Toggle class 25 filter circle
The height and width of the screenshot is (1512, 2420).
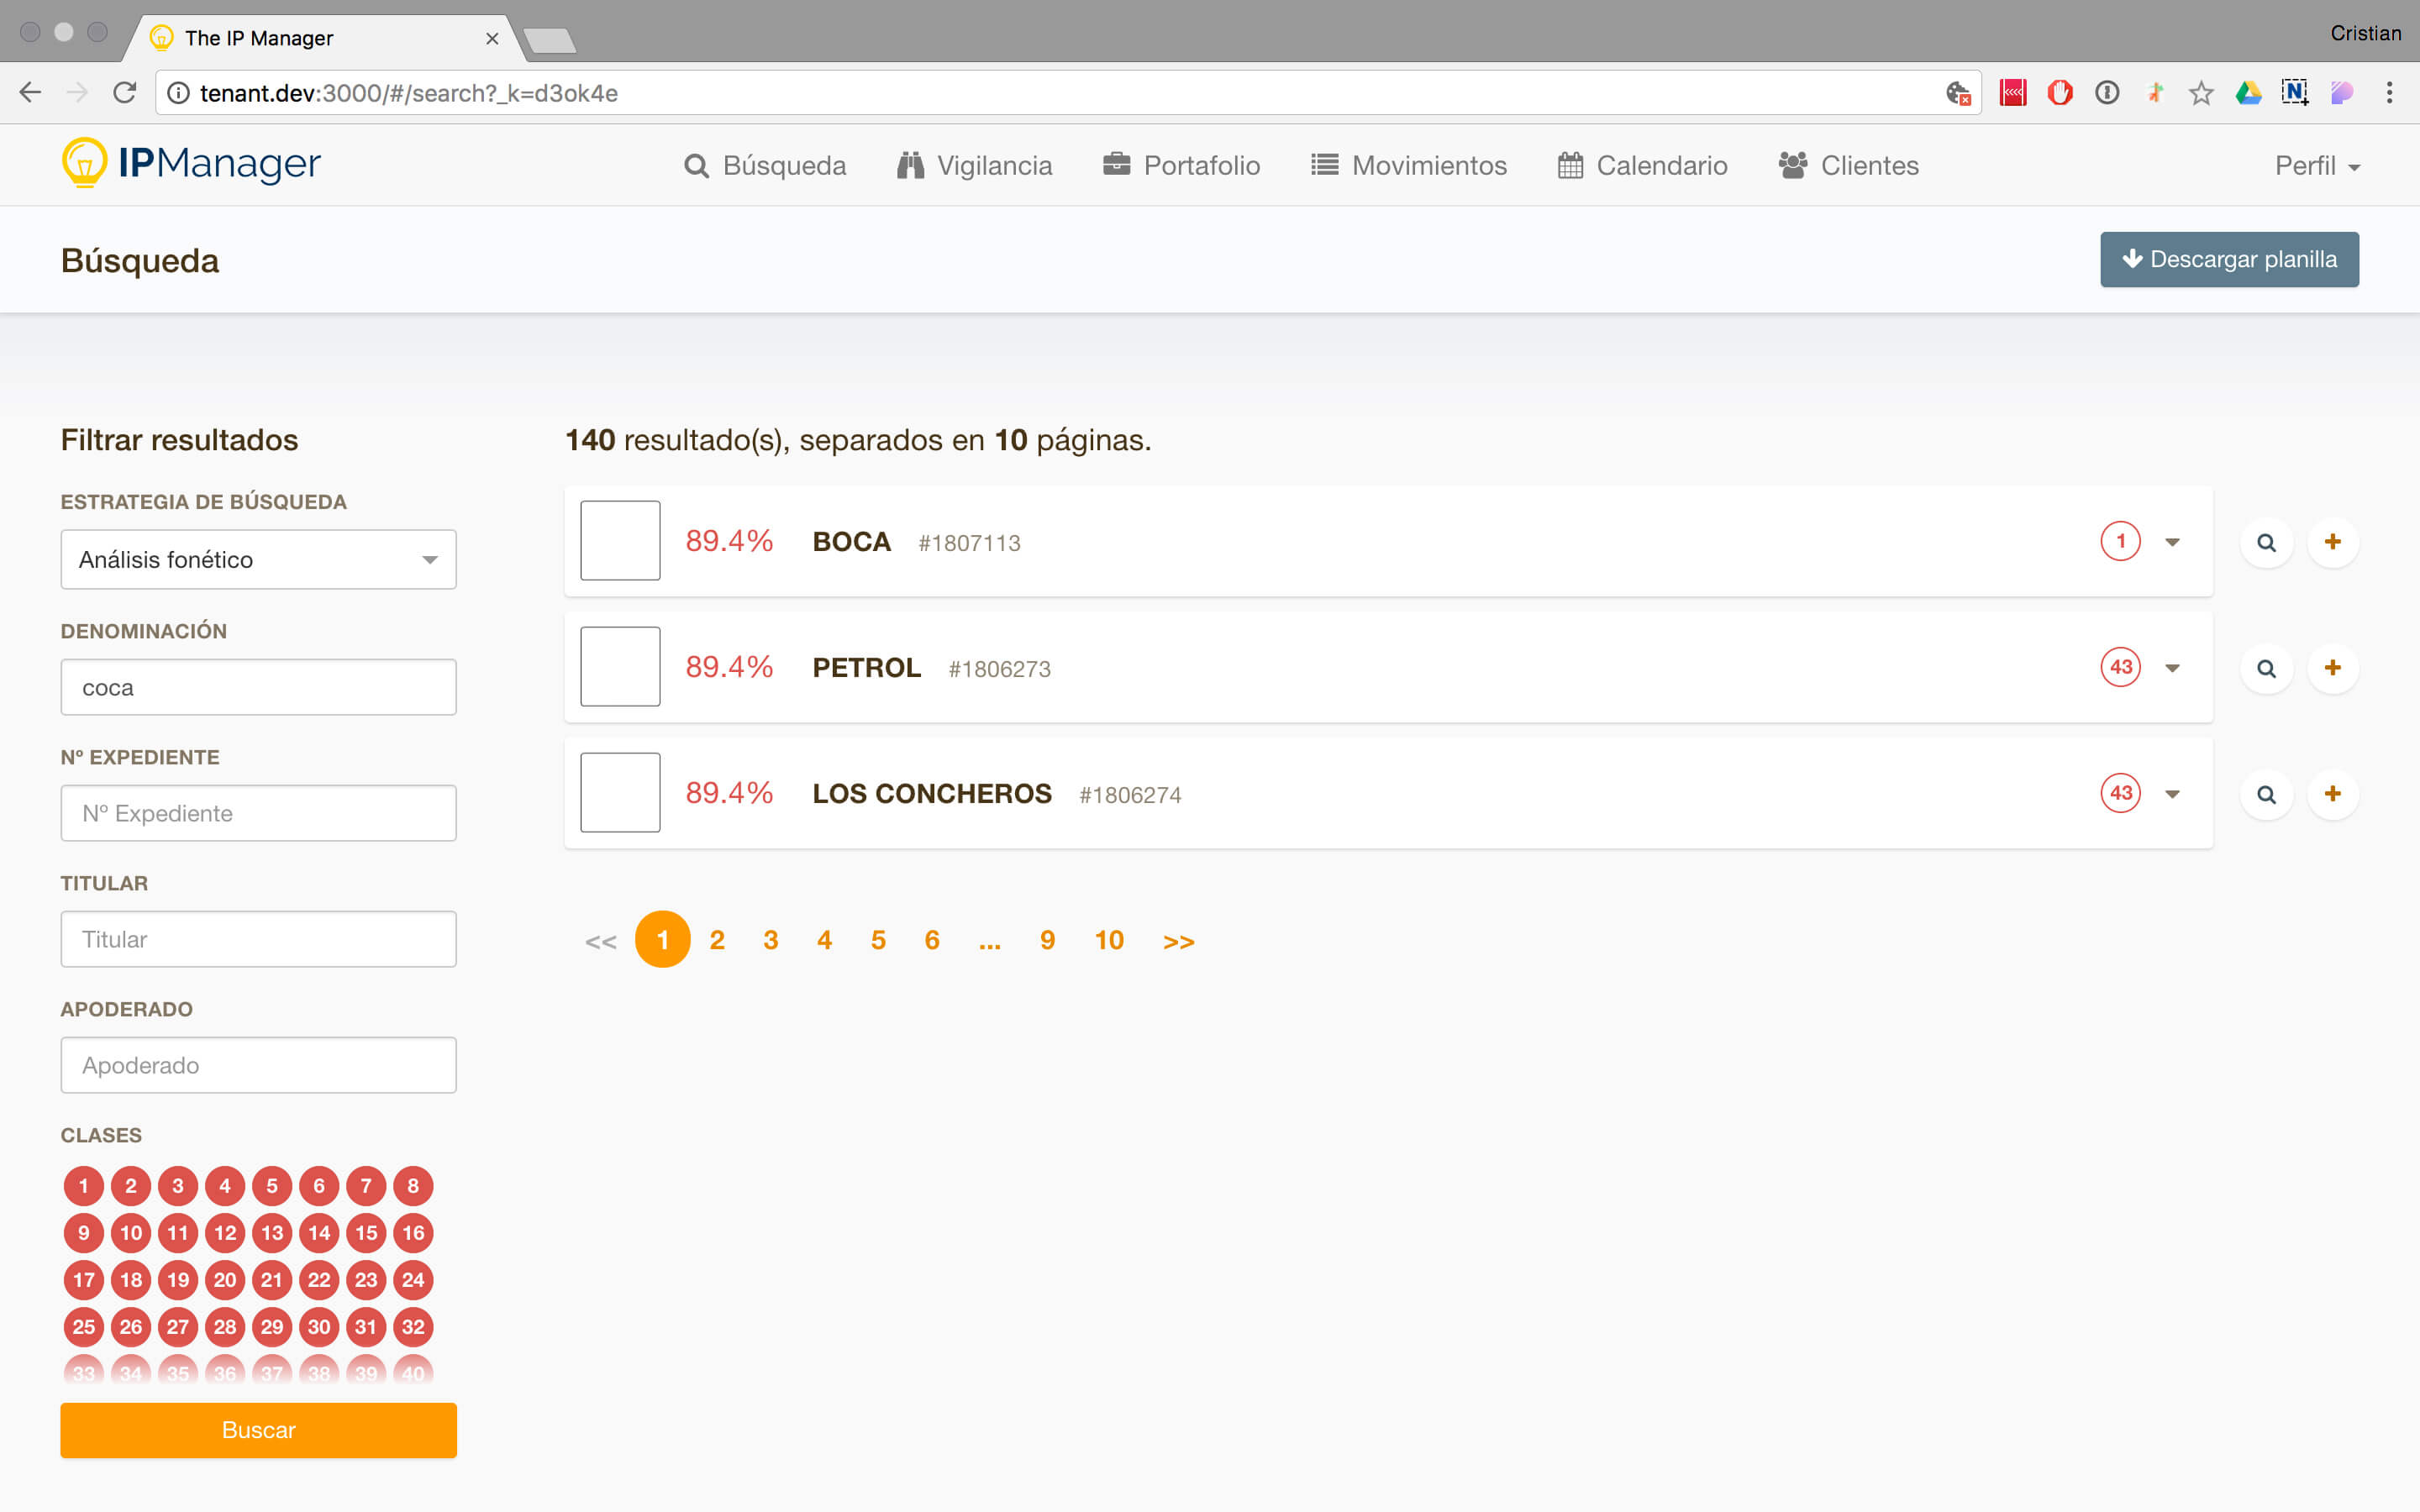click(x=83, y=1327)
